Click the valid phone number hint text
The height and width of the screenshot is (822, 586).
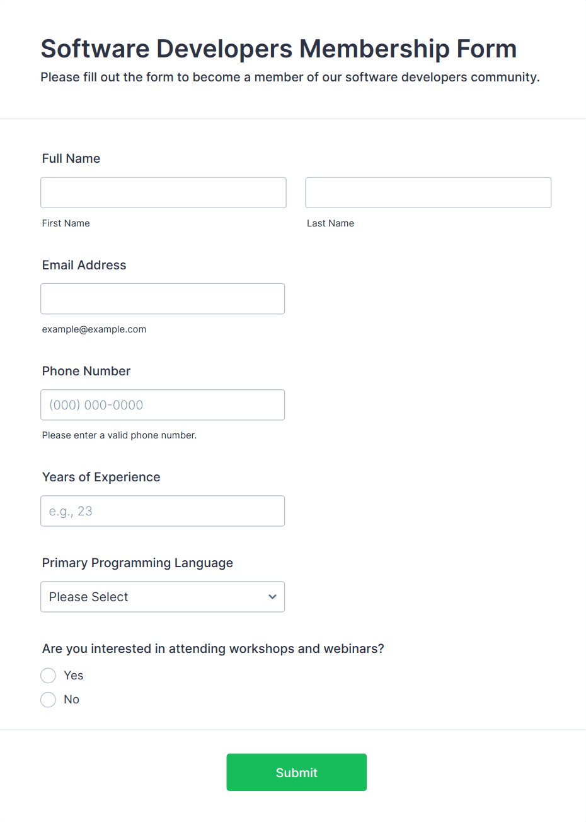[119, 435]
